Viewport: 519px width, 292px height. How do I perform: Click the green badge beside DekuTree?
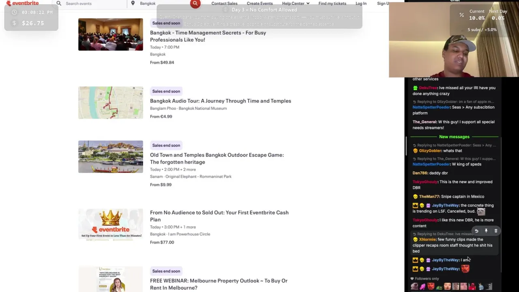coord(415,88)
